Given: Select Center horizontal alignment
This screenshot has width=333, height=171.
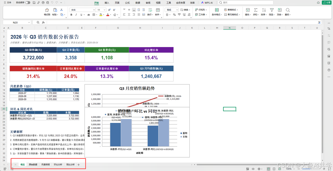Looking at the screenshot, I should 129,15.
